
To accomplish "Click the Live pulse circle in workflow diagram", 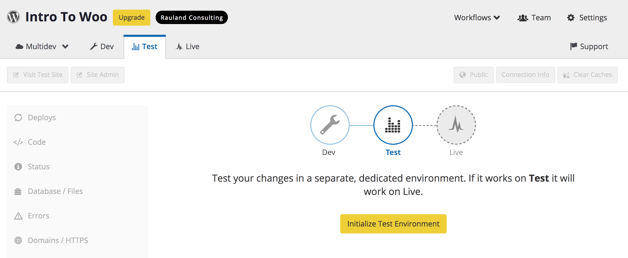I will (x=455, y=125).
